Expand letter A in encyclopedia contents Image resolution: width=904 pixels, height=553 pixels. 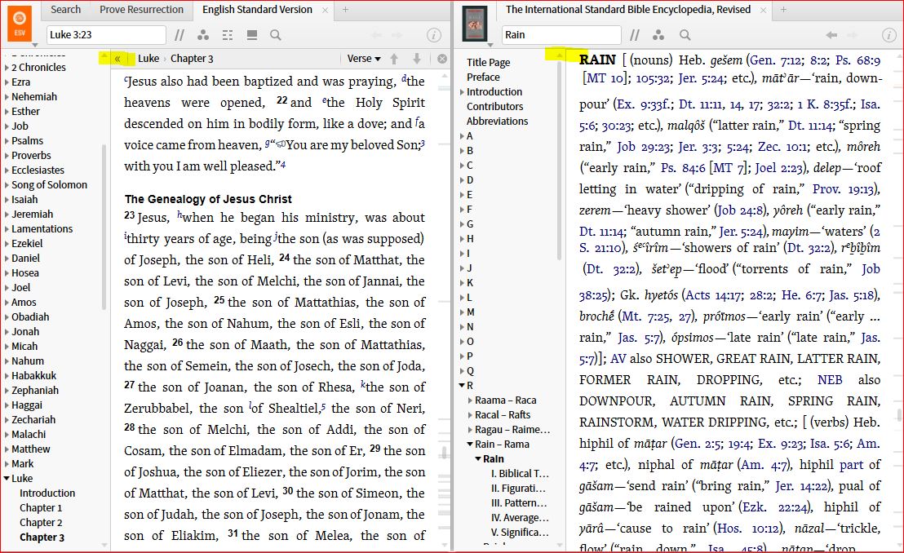pos(462,136)
